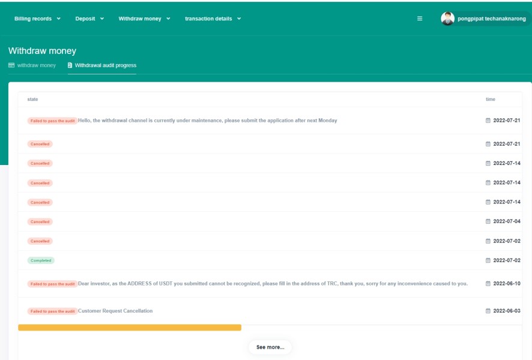Click the card icon beside withdraw money tab
Image resolution: width=532 pixels, height=360 pixels.
point(11,65)
